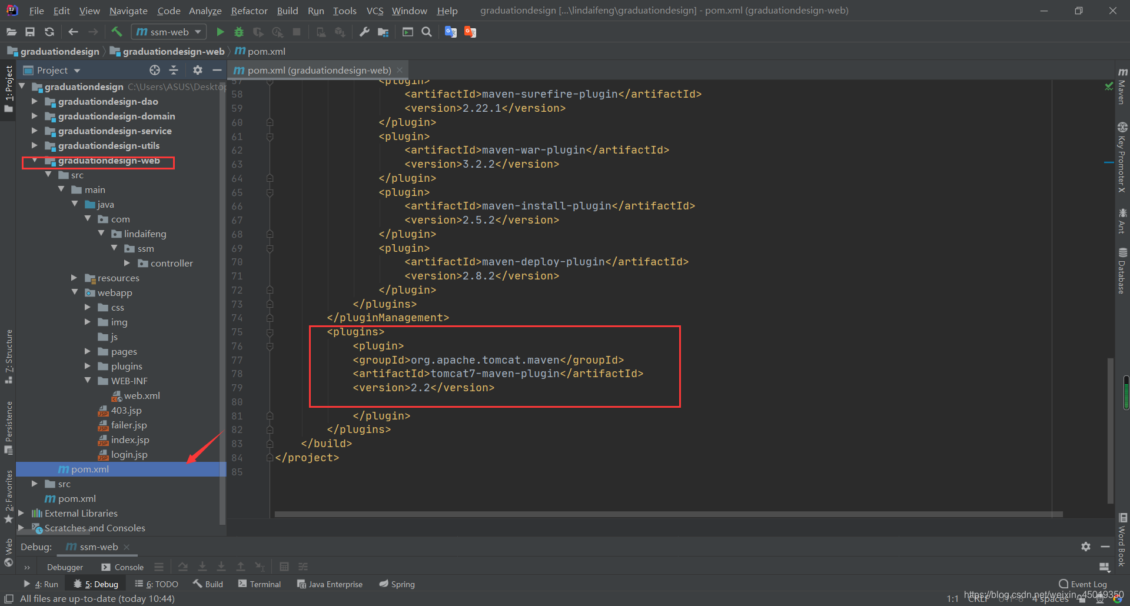Close the pom.xml editor tab
This screenshot has height=606, width=1130.
400,70
